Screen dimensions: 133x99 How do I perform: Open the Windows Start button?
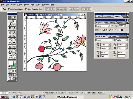pyautogui.click(x=5, y=97)
